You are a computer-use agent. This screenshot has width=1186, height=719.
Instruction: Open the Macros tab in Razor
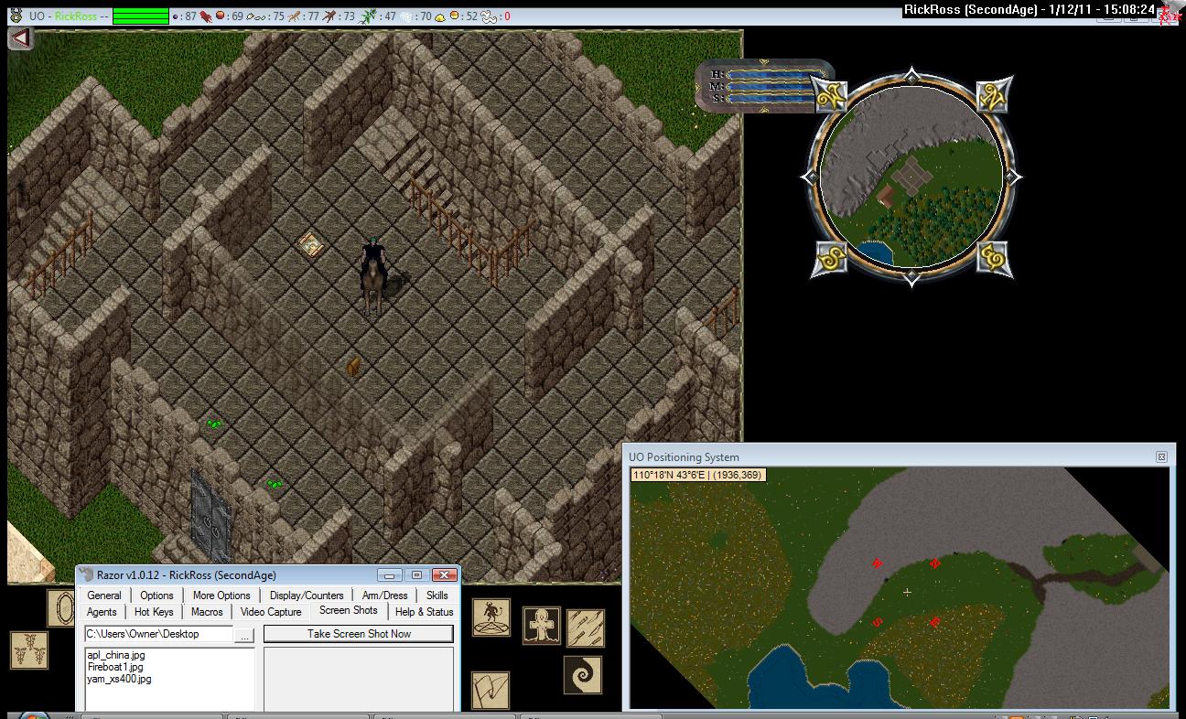pyautogui.click(x=207, y=612)
